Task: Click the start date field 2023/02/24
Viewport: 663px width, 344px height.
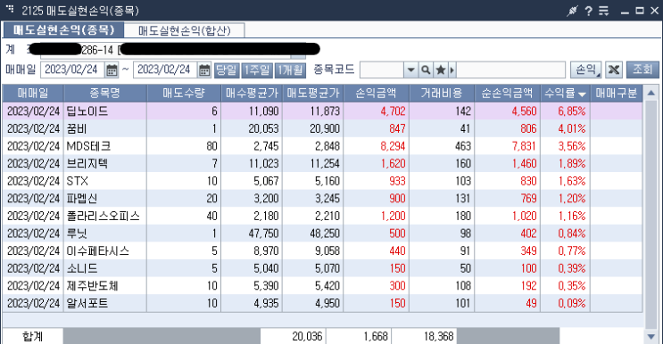Action: click(73, 70)
